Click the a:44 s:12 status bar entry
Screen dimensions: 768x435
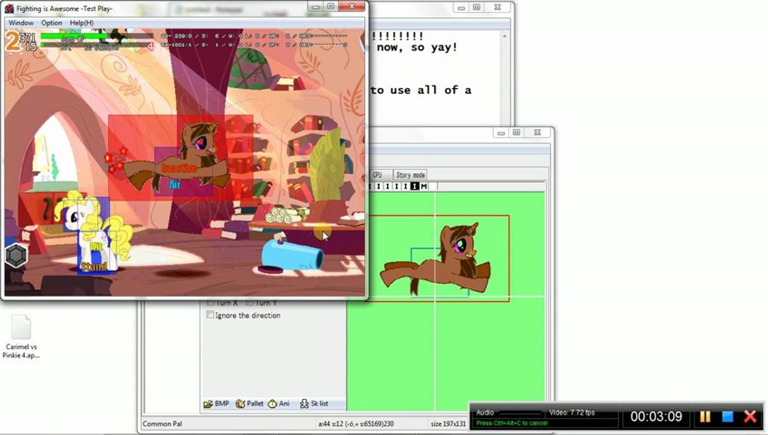click(356, 424)
